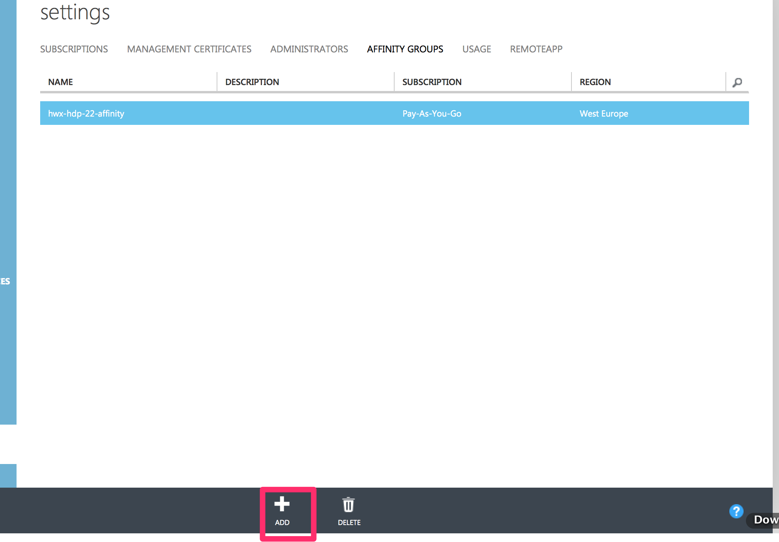Click the ADD label text
Viewport: 779px width, 542px height.
[x=282, y=522]
